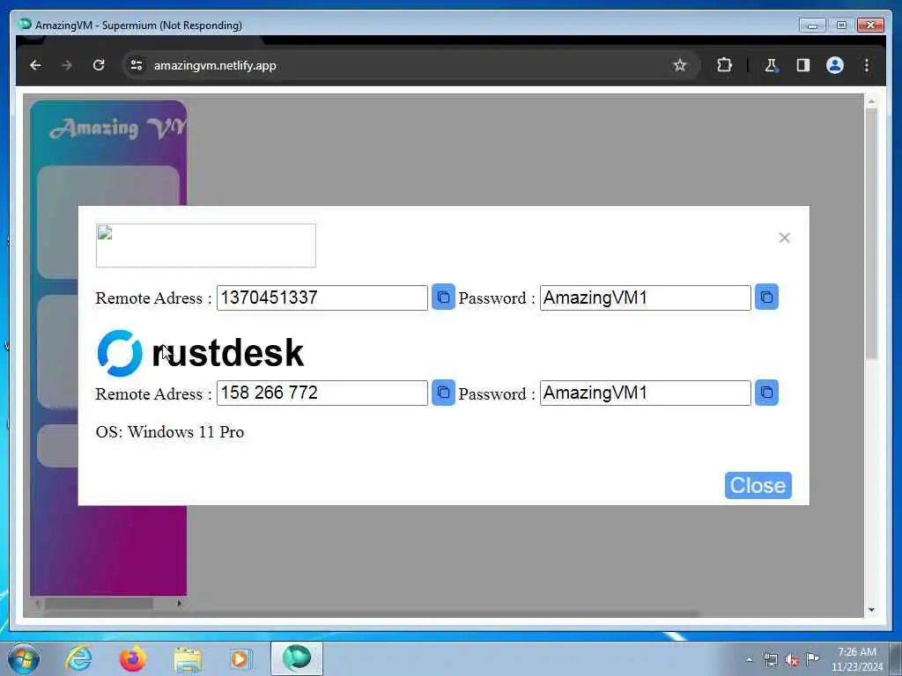Viewport: 902px width, 676px height.
Task: Open the Extensions puzzle icon
Action: [x=724, y=65]
